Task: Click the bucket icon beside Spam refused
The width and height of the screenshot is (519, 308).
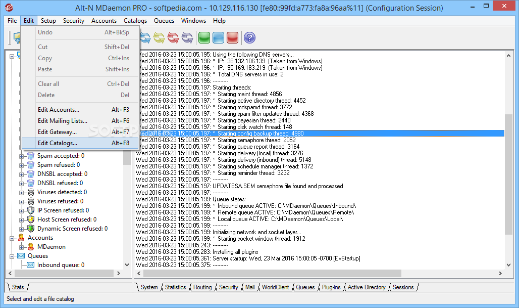Action: [x=31, y=165]
